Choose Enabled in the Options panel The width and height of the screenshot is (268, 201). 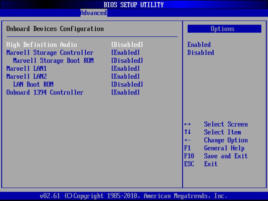199,44
